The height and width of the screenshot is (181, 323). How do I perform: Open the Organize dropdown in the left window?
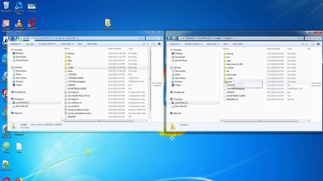pos(16,44)
